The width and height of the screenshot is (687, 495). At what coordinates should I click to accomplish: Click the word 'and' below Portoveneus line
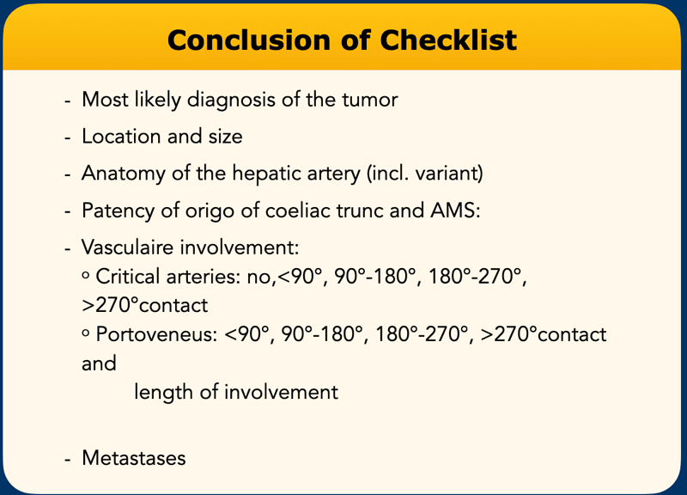pyautogui.click(x=99, y=364)
